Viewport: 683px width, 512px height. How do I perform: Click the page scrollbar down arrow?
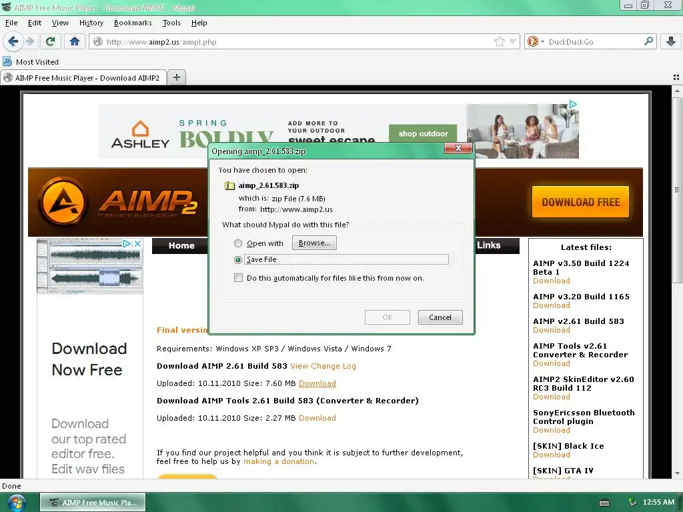677,473
